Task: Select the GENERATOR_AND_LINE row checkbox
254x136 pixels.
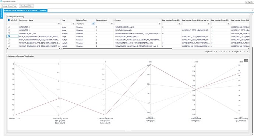Action: [x=9, y=33]
